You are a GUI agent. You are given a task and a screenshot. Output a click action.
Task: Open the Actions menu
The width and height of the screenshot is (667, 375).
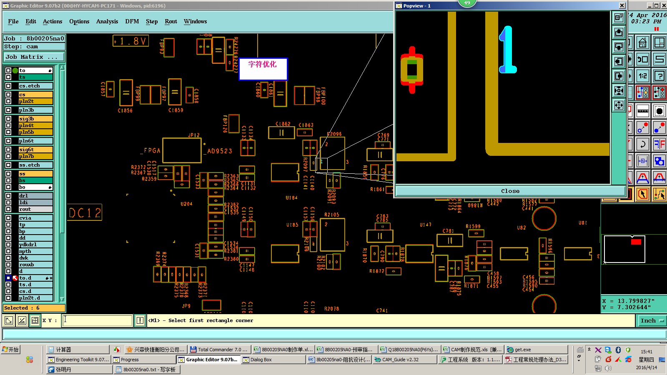[x=53, y=21]
